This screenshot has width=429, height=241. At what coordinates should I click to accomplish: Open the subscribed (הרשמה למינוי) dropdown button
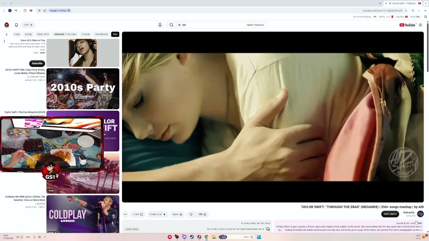pyautogui.click(x=390, y=214)
